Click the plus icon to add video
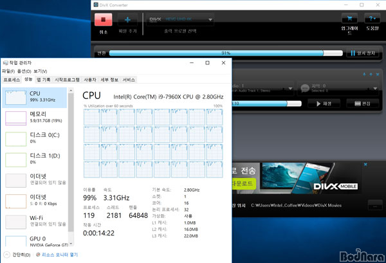Viewport: 386px width, 263px height. point(127,20)
